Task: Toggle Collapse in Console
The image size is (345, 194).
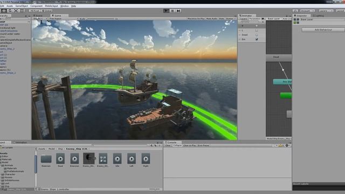Action: pyautogui.click(x=177, y=145)
